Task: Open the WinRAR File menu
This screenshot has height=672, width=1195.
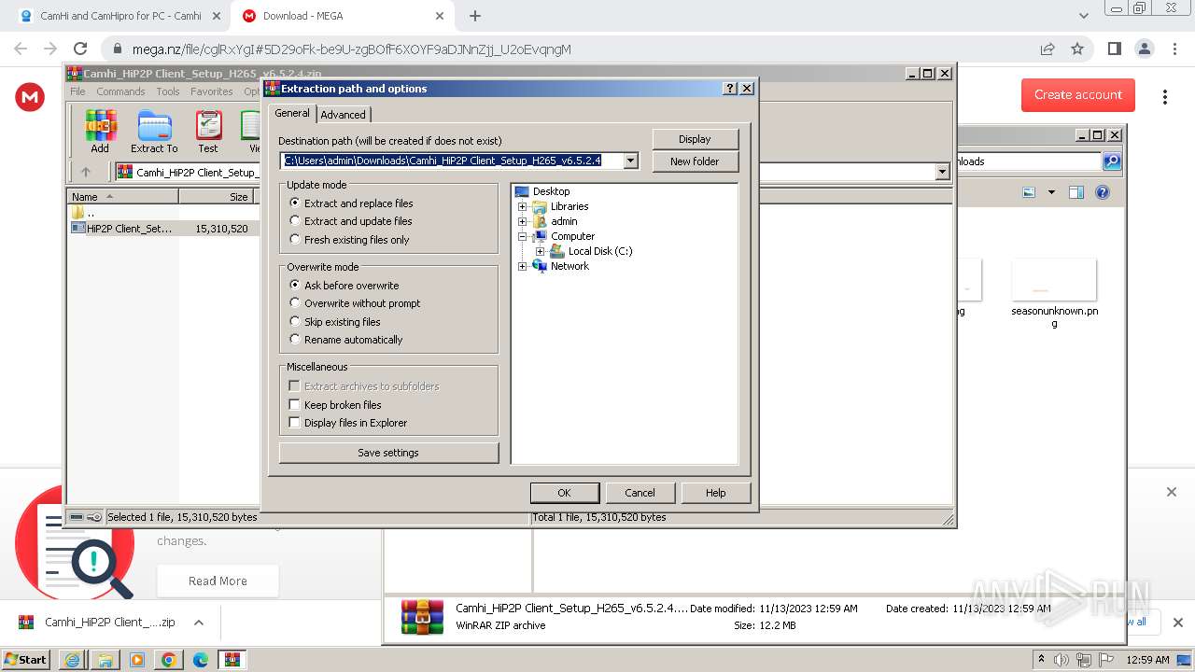Action: click(77, 91)
